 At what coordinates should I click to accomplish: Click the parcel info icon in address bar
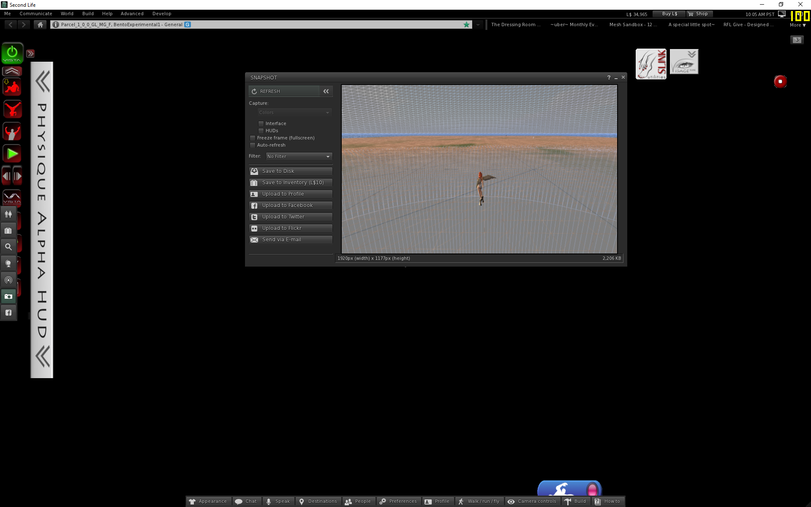coord(55,25)
